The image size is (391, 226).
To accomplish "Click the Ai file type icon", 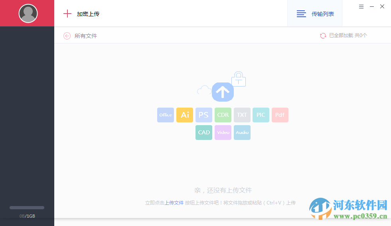I will [185, 115].
